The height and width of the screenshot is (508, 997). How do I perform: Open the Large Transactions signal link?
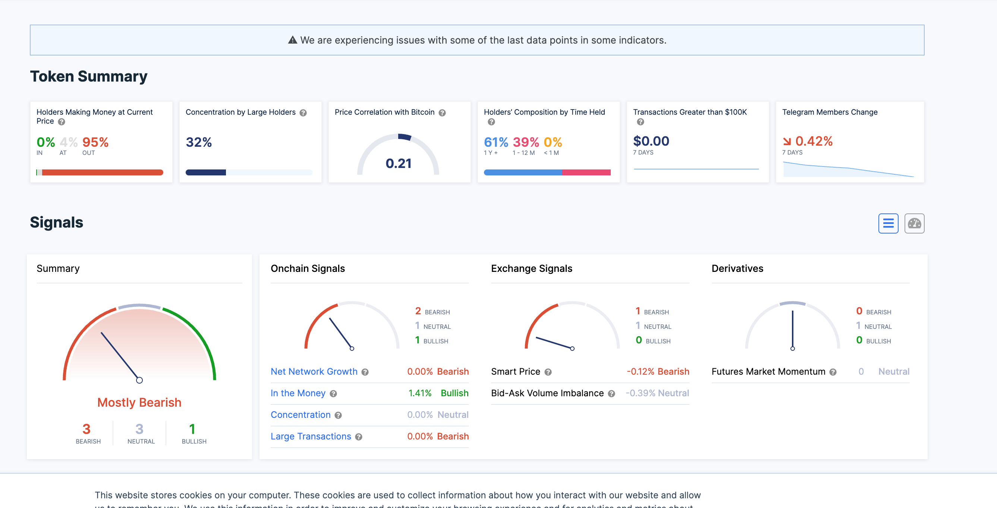(x=311, y=436)
